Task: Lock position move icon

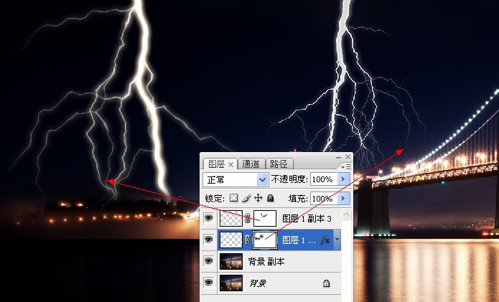Action: click(x=258, y=198)
